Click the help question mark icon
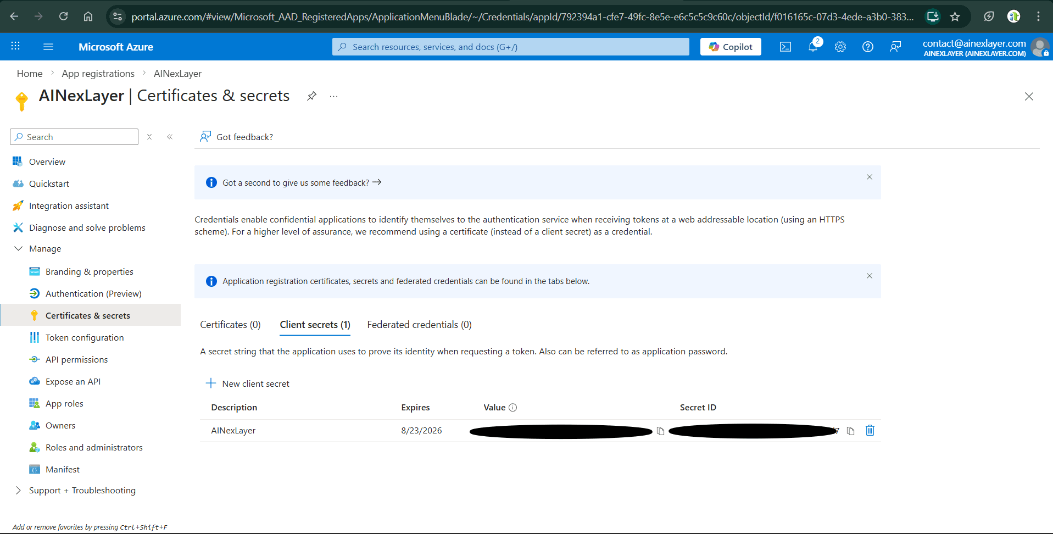The height and width of the screenshot is (534, 1053). (x=868, y=47)
